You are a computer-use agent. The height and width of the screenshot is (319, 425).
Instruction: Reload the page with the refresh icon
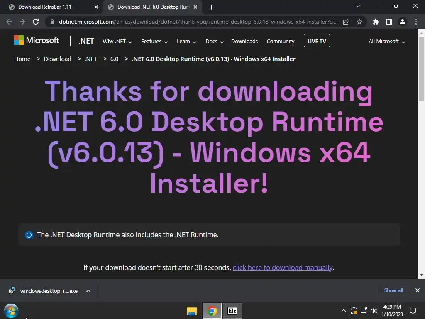pos(36,22)
